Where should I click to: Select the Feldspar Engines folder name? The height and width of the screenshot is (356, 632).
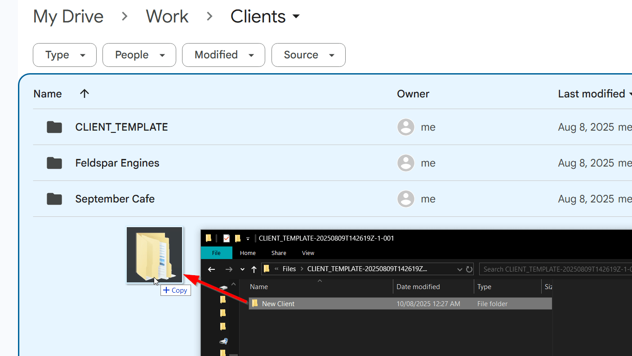pyautogui.click(x=117, y=163)
